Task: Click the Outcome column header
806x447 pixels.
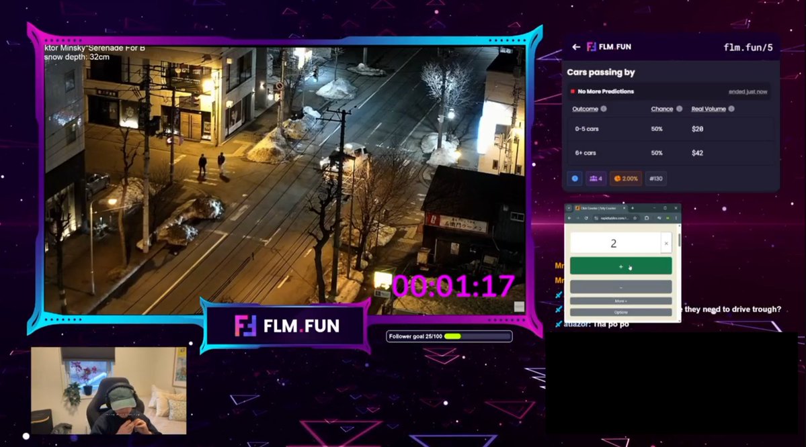Action: 585,109
